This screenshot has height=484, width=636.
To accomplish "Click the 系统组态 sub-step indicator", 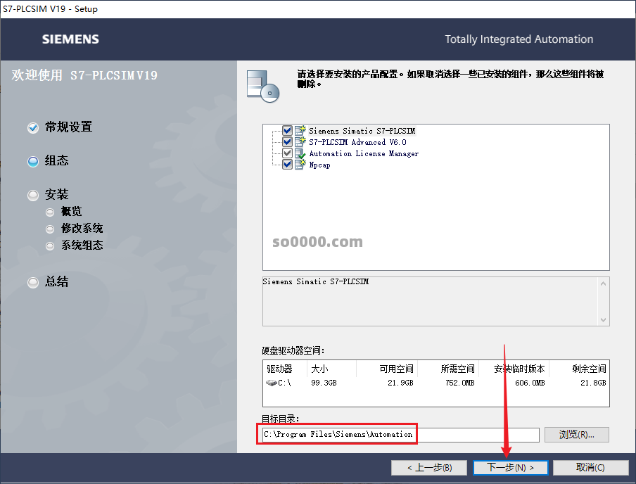I will tap(50, 246).
